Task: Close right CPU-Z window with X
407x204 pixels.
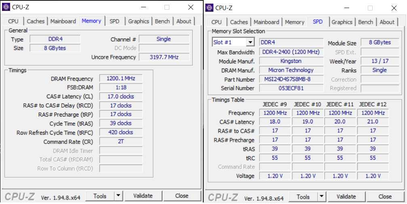Action: point(394,8)
